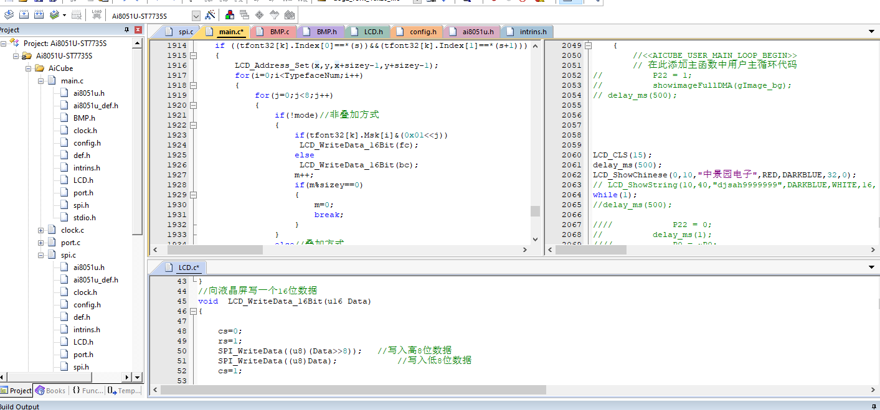Open the Batch Build dropdown arrow

pos(64,16)
